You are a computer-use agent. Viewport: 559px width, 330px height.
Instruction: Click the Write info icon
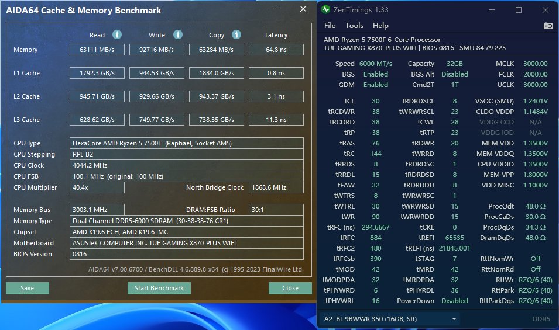tap(178, 34)
